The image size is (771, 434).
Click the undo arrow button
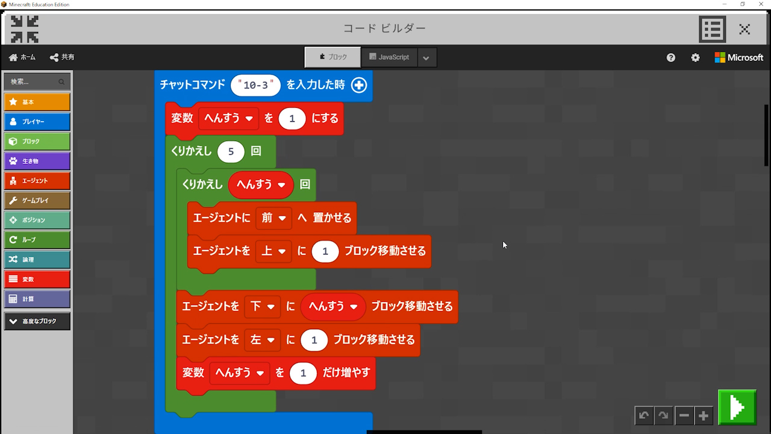click(x=644, y=415)
